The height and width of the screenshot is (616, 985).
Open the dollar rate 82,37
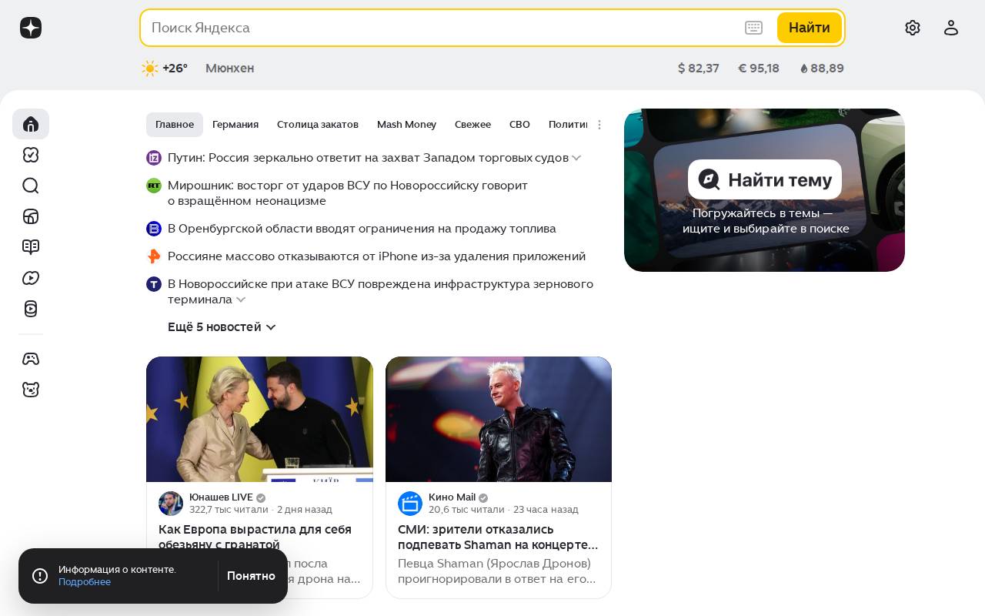(699, 69)
